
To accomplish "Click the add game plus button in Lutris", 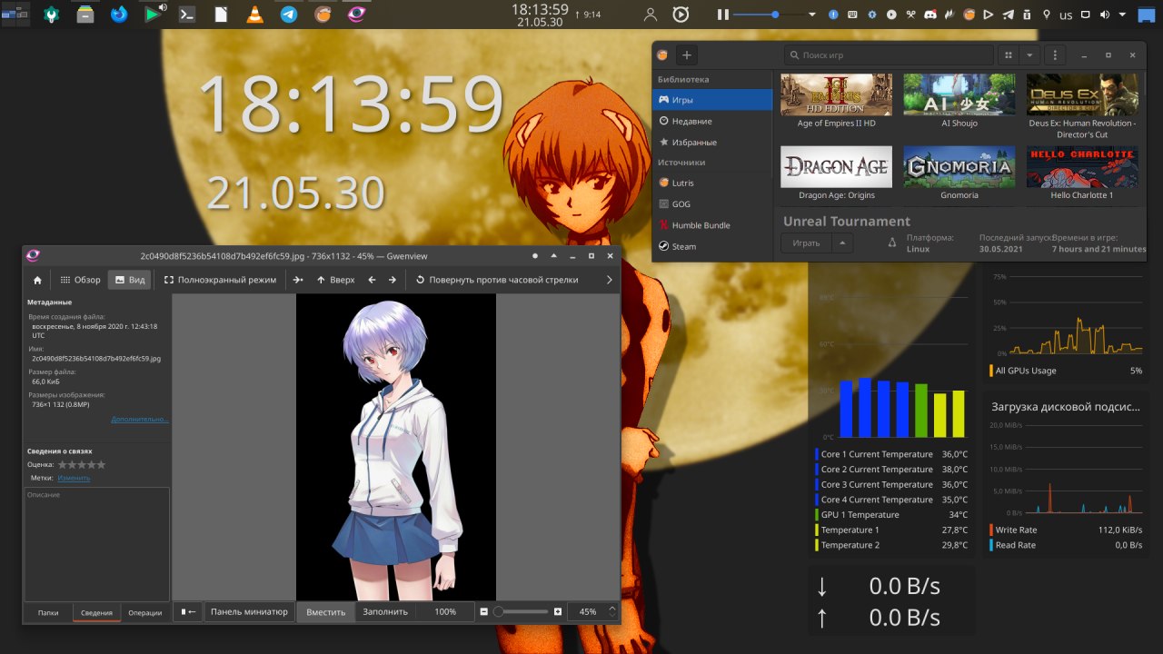I will 687,54.
